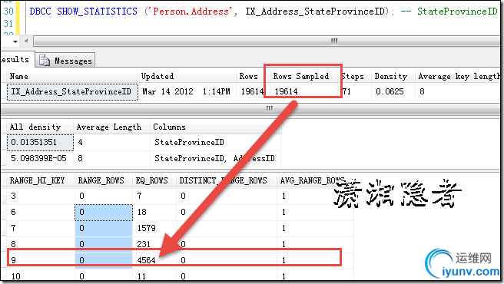Viewport: 504px width, 284px height.
Task: Click the EQ_ROWS column header
Action: (154, 180)
